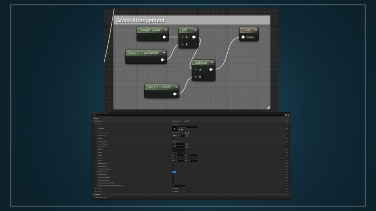Open the Scaling mode dropdown
The height and width of the screenshot is (211, 376).
178,152
